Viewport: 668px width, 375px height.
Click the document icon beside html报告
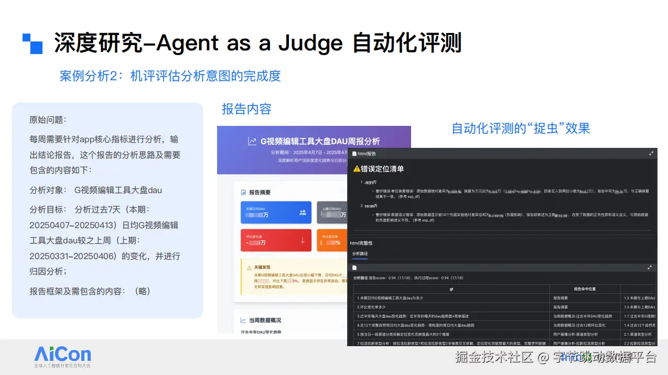click(354, 154)
